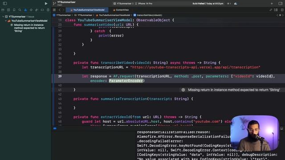Switch to YouTubeSummariserViewModel tab
The height and width of the screenshot is (160, 285).
pos(87,10)
